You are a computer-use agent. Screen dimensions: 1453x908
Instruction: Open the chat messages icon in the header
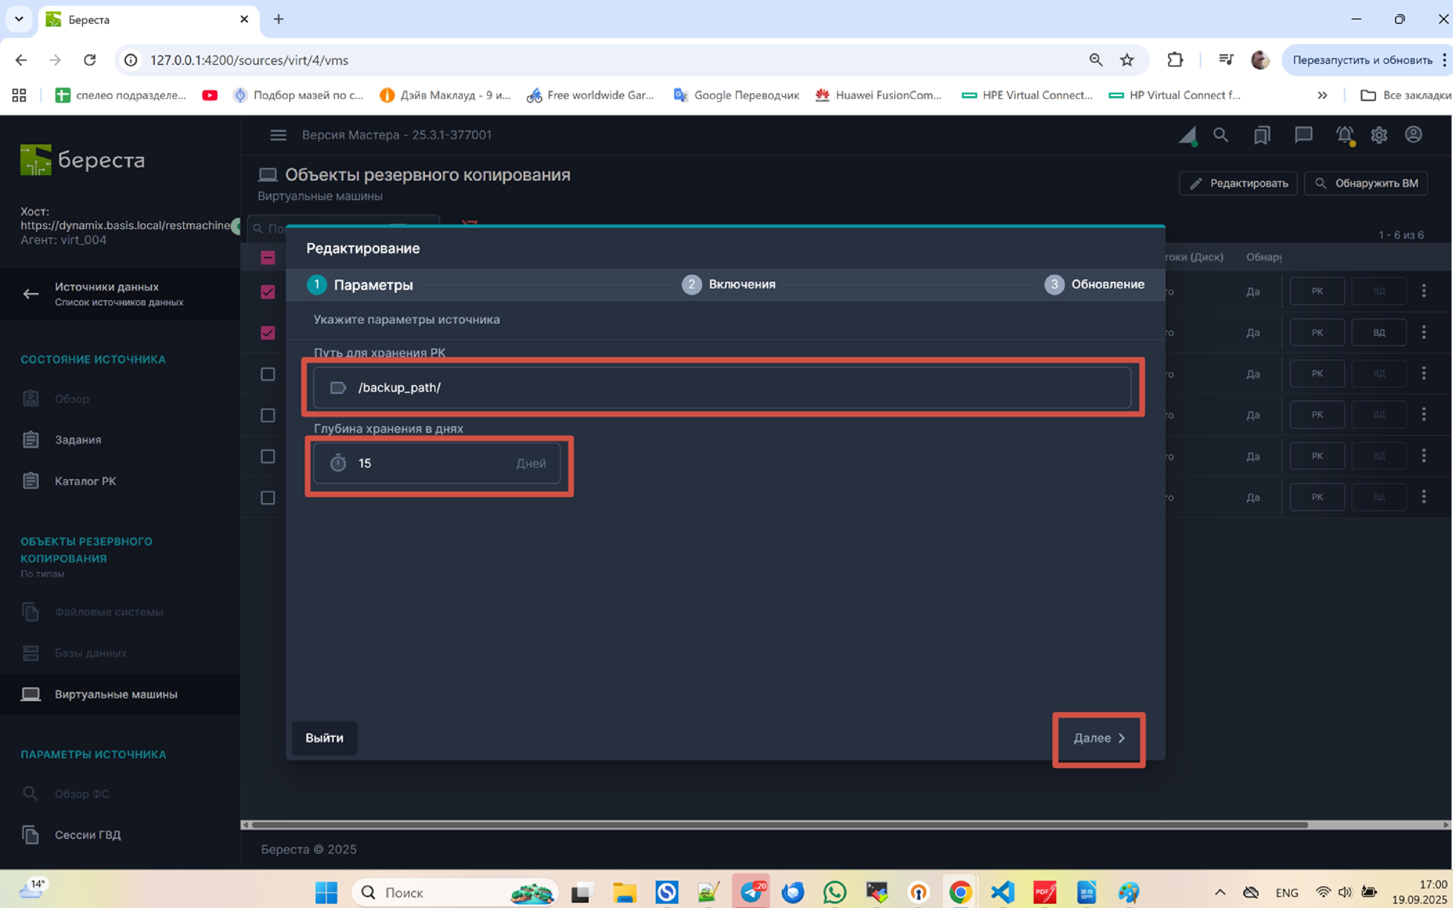coord(1303,135)
